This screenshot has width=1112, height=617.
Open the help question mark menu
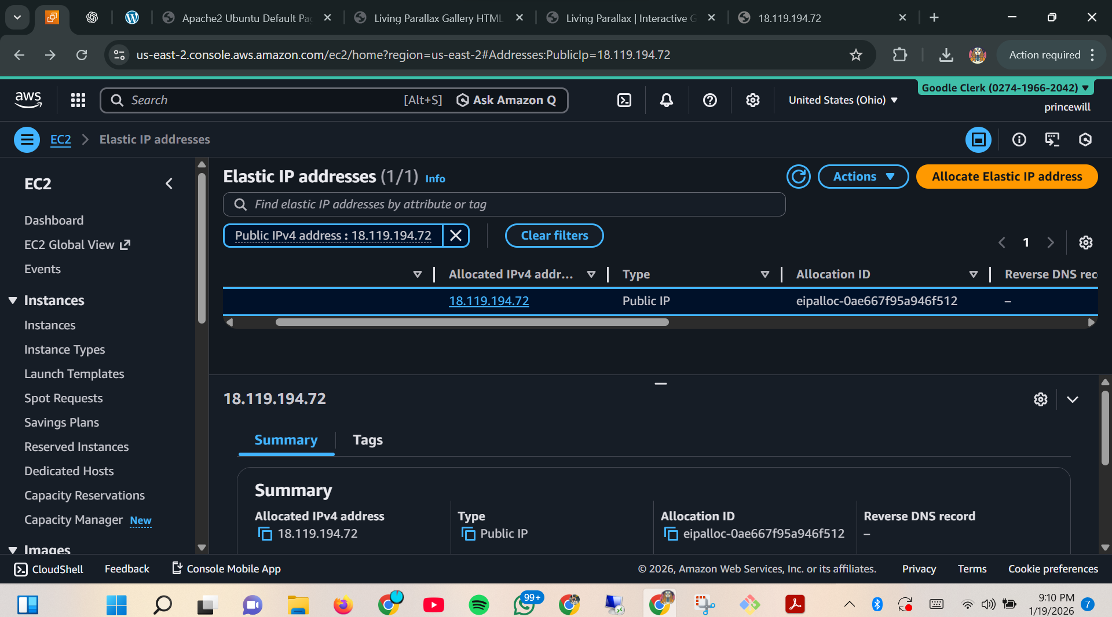709,100
